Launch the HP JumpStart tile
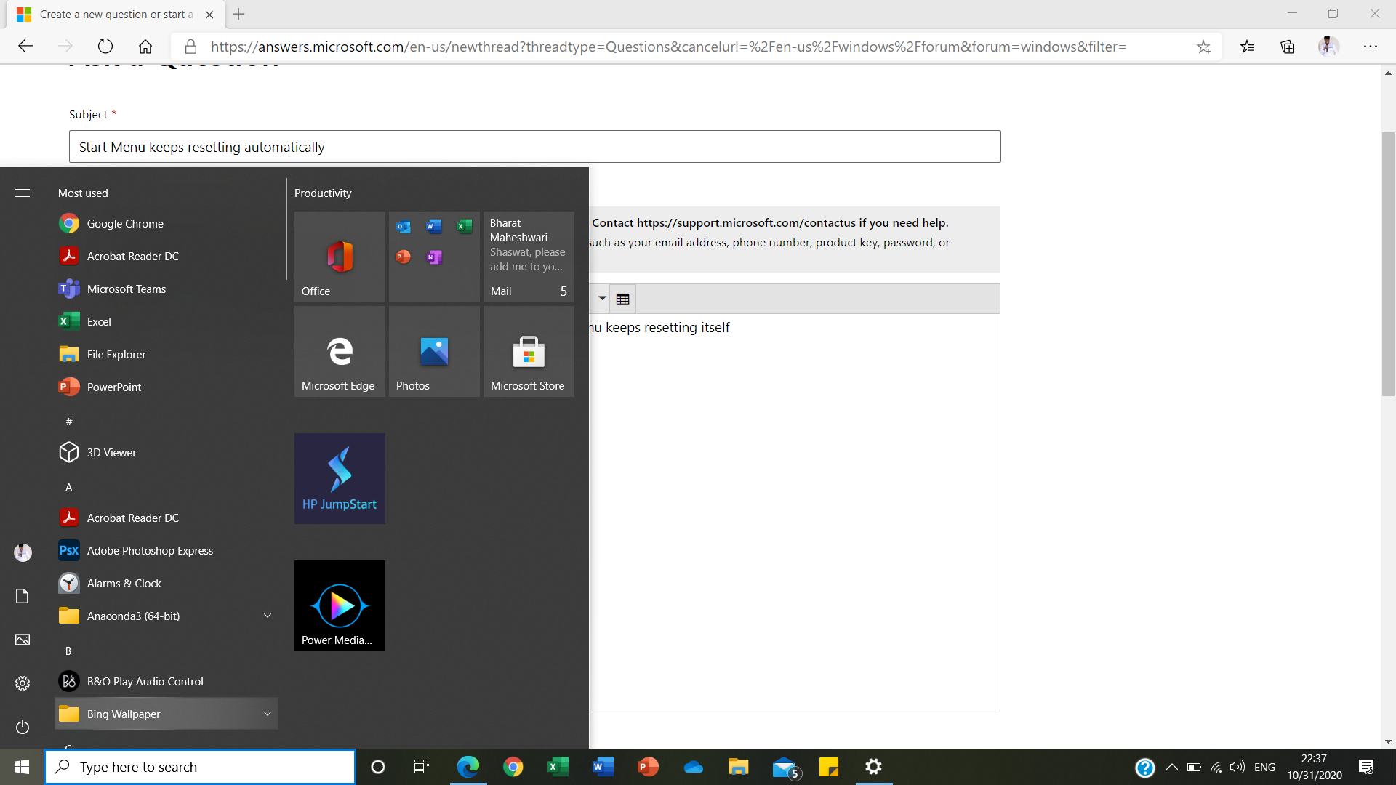 point(340,478)
